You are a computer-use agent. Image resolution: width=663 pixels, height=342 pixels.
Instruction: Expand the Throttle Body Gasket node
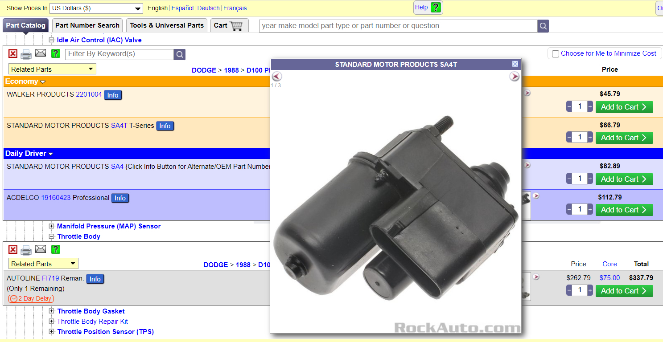point(51,311)
